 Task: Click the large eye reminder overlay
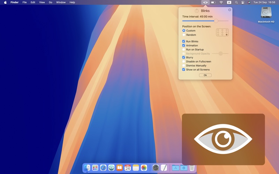point(223,139)
